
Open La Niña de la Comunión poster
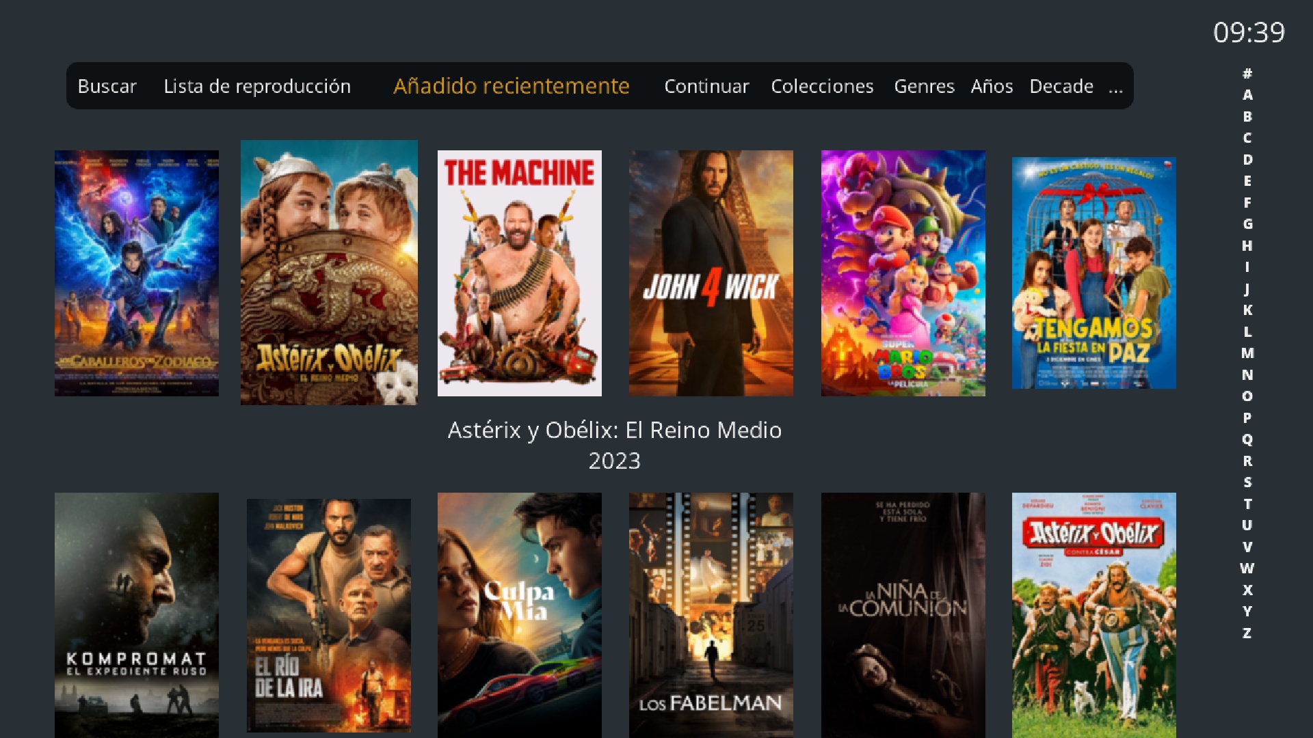click(x=903, y=615)
